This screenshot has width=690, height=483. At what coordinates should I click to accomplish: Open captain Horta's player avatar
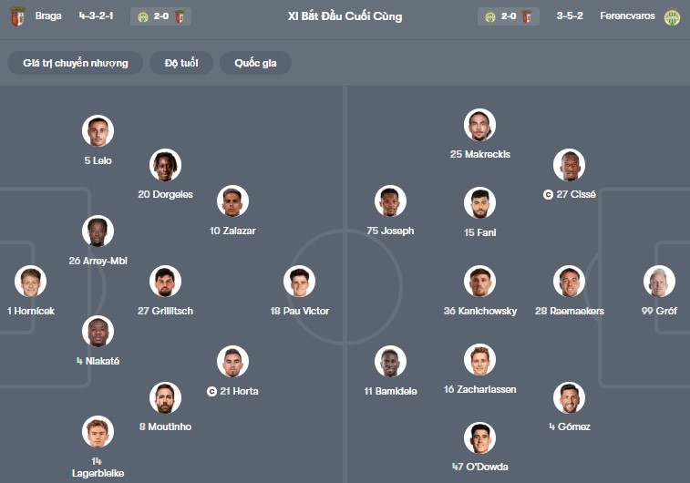point(232,362)
